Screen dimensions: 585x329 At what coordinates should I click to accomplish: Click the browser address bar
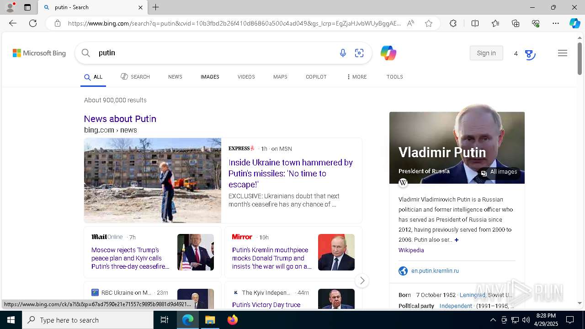point(234,23)
